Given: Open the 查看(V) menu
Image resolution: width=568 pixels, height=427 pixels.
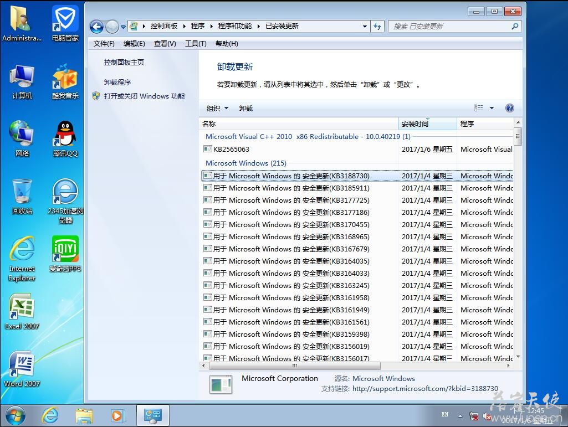Looking at the screenshot, I should 165,43.
